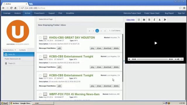Click the Video Help link
This screenshot has width=187, height=105.
click(130, 20)
